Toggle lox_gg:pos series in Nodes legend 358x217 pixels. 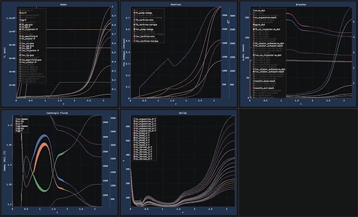(x=27, y=46)
